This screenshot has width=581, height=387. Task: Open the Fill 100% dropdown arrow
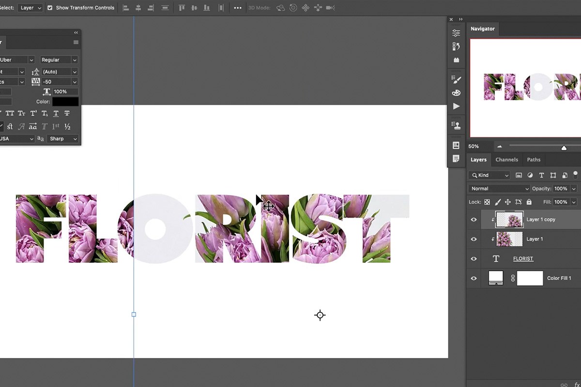[x=574, y=202]
